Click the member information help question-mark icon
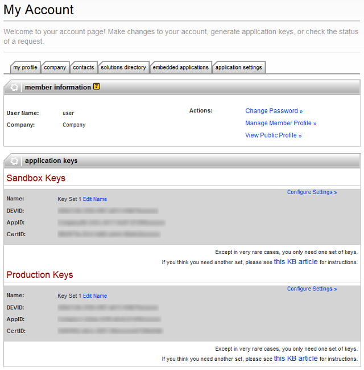The image size is (364, 370). point(97,87)
